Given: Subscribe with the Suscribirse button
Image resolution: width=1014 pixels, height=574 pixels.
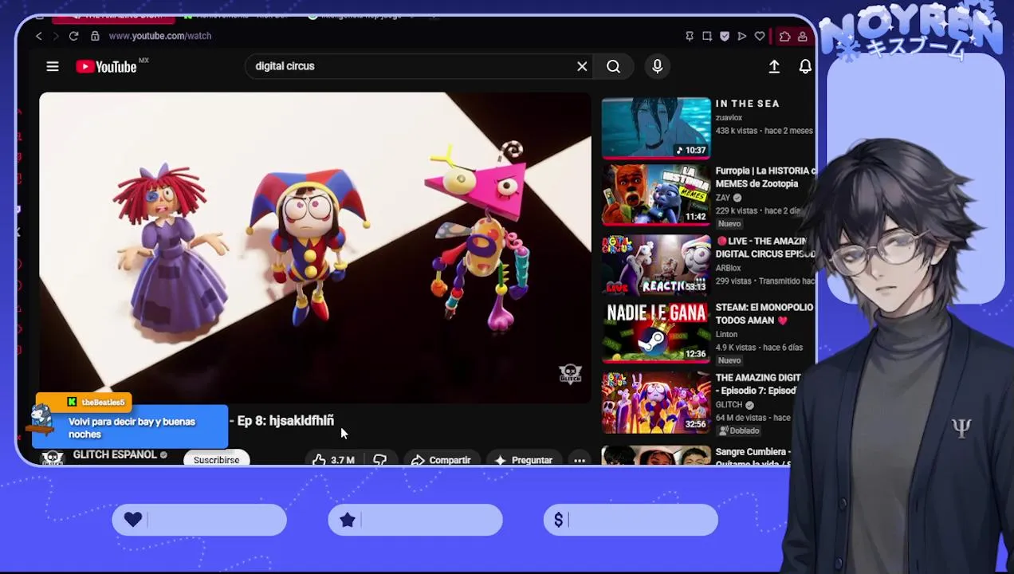Looking at the screenshot, I should coord(216,460).
